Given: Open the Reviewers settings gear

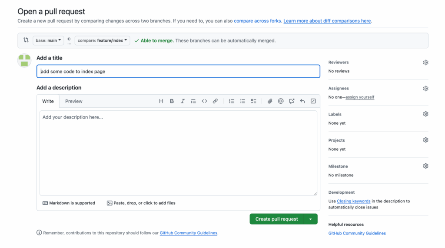Looking at the screenshot, I should click(x=425, y=63).
